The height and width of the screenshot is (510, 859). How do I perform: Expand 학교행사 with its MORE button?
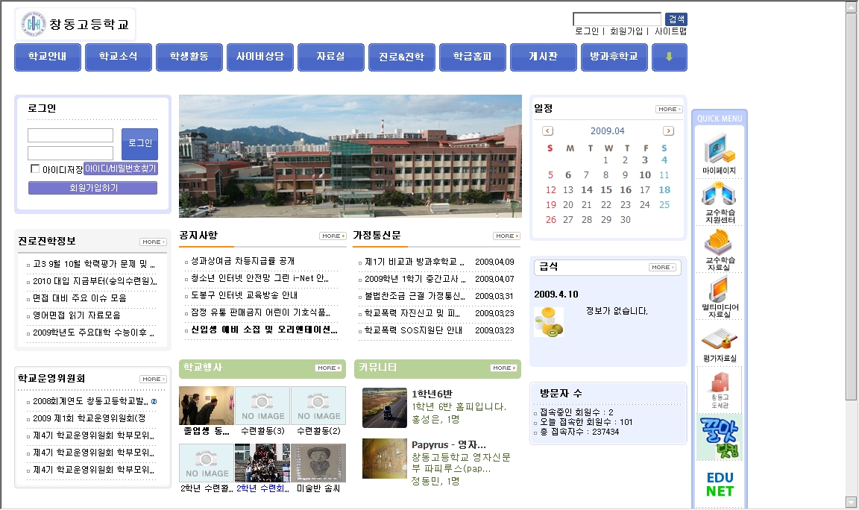point(329,368)
